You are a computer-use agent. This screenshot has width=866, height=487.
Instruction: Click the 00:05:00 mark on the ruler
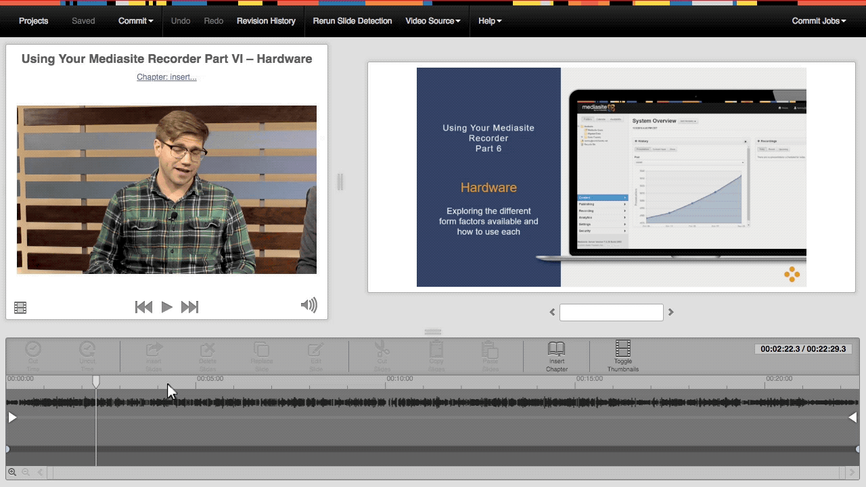(x=210, y=379)
